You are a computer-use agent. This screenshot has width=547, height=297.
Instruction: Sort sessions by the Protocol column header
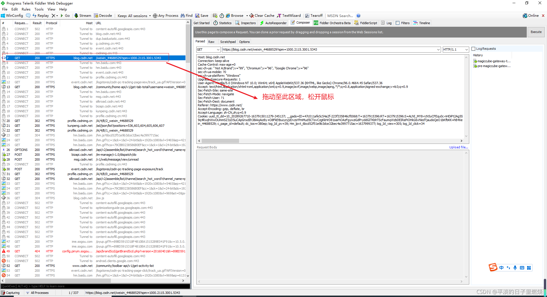[52, 23]
